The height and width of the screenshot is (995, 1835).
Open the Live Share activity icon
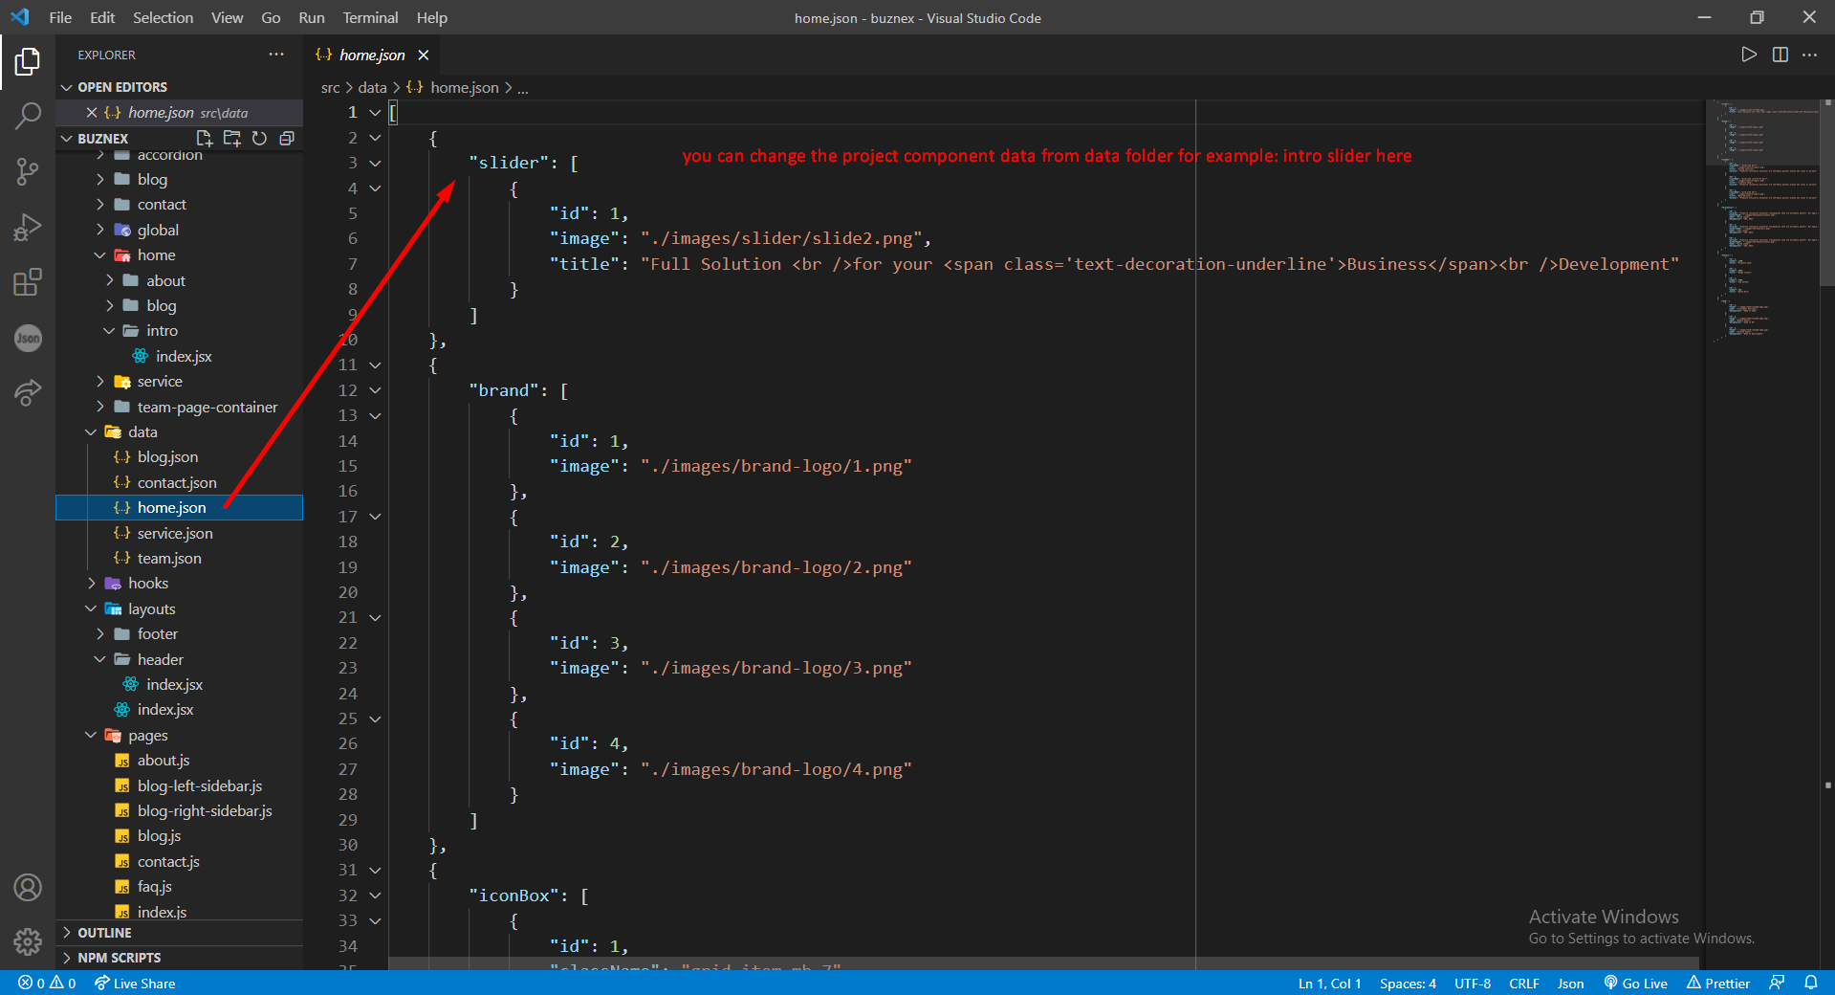click(x=28, y=392)
